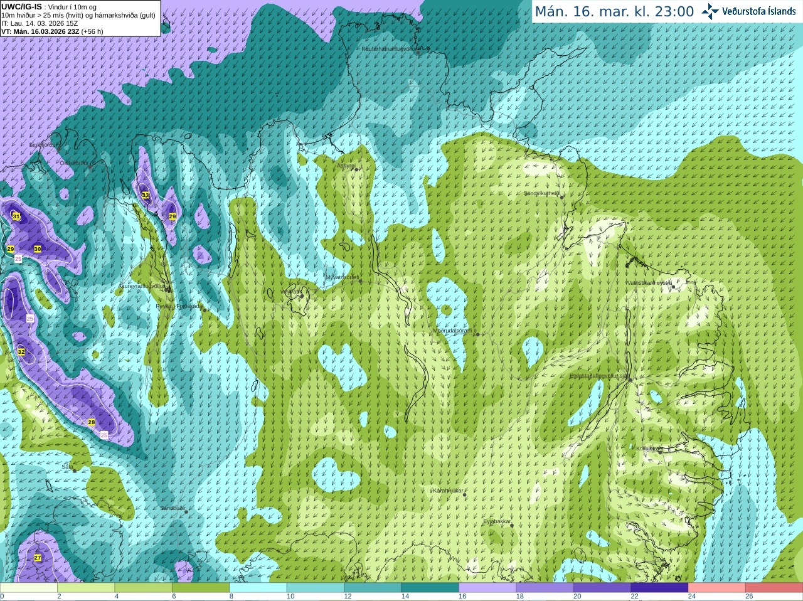
Task: Pick the 4–6 m/s green legend swatch
Action: pyautogui.click(x=144, y=588)
